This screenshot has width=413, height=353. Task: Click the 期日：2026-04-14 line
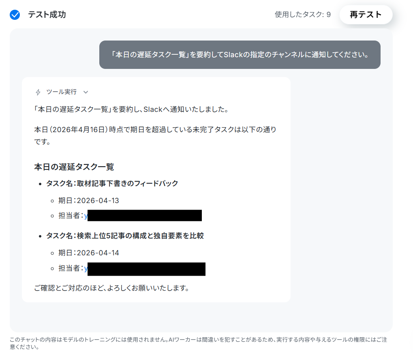89,252
